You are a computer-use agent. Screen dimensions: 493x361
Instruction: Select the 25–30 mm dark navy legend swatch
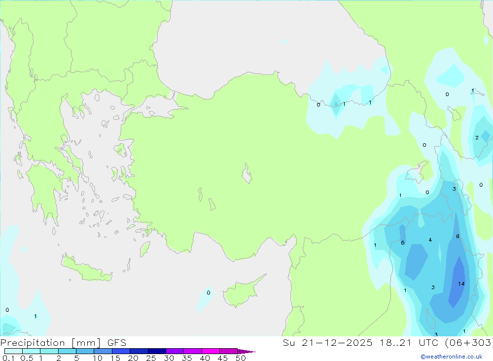tap(157, 351)
